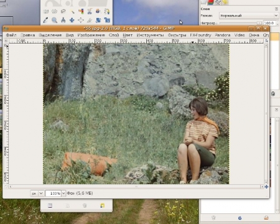Open the px units dropdown in status bar
This screenshot has width=280, height=224.
(x=37, y=194)
